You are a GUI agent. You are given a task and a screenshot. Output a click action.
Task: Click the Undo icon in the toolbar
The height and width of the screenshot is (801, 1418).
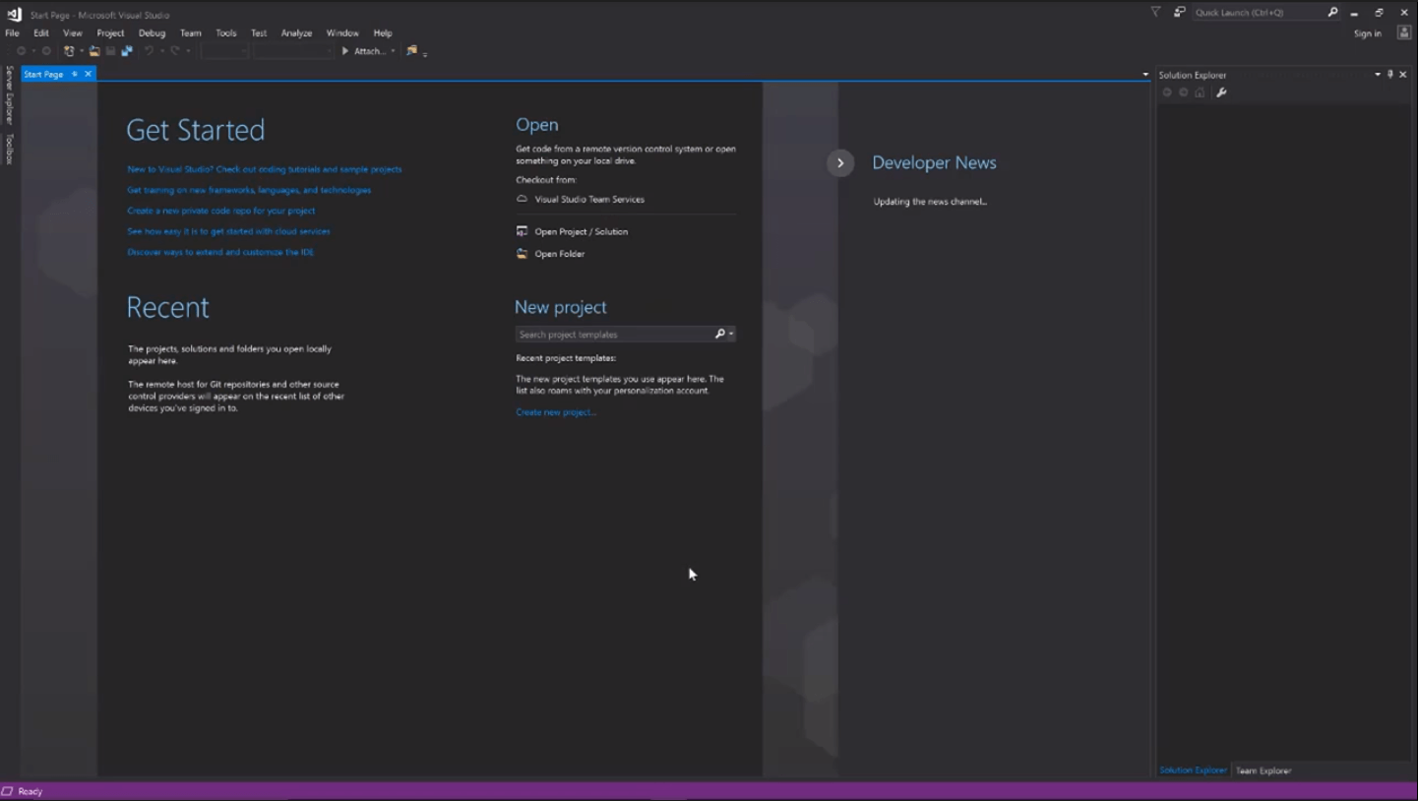(150, 50)
